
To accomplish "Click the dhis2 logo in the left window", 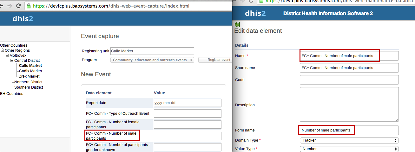I will (x=23, y=19).
